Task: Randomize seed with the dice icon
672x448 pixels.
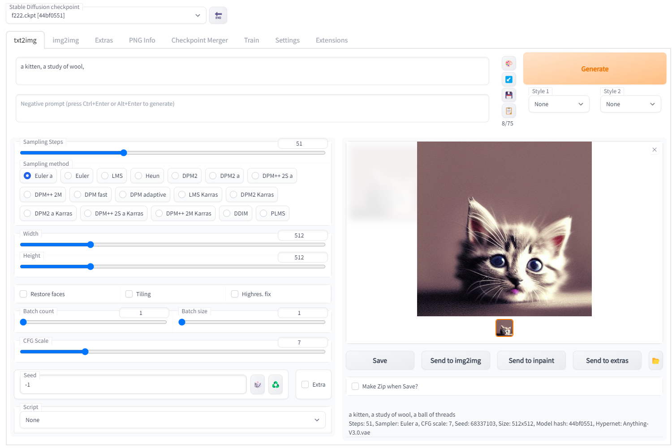Action: [258, 385]
